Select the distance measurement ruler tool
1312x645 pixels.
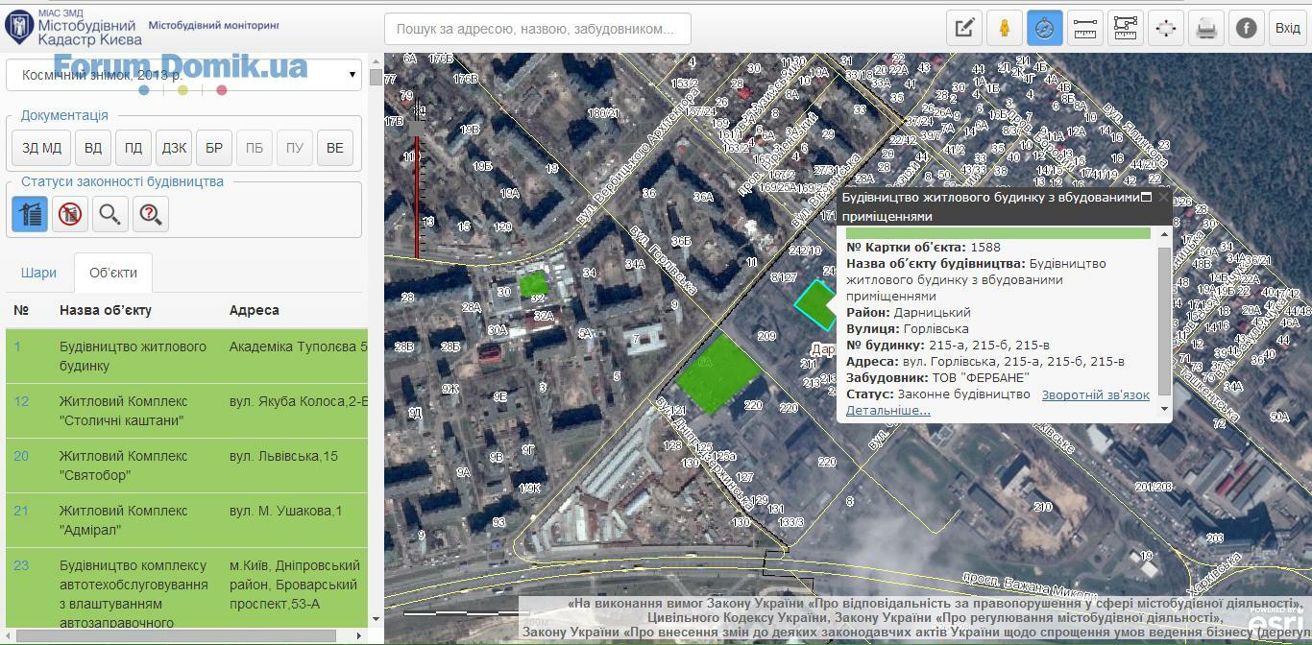pyautogui.click(x=1085, y=28)
